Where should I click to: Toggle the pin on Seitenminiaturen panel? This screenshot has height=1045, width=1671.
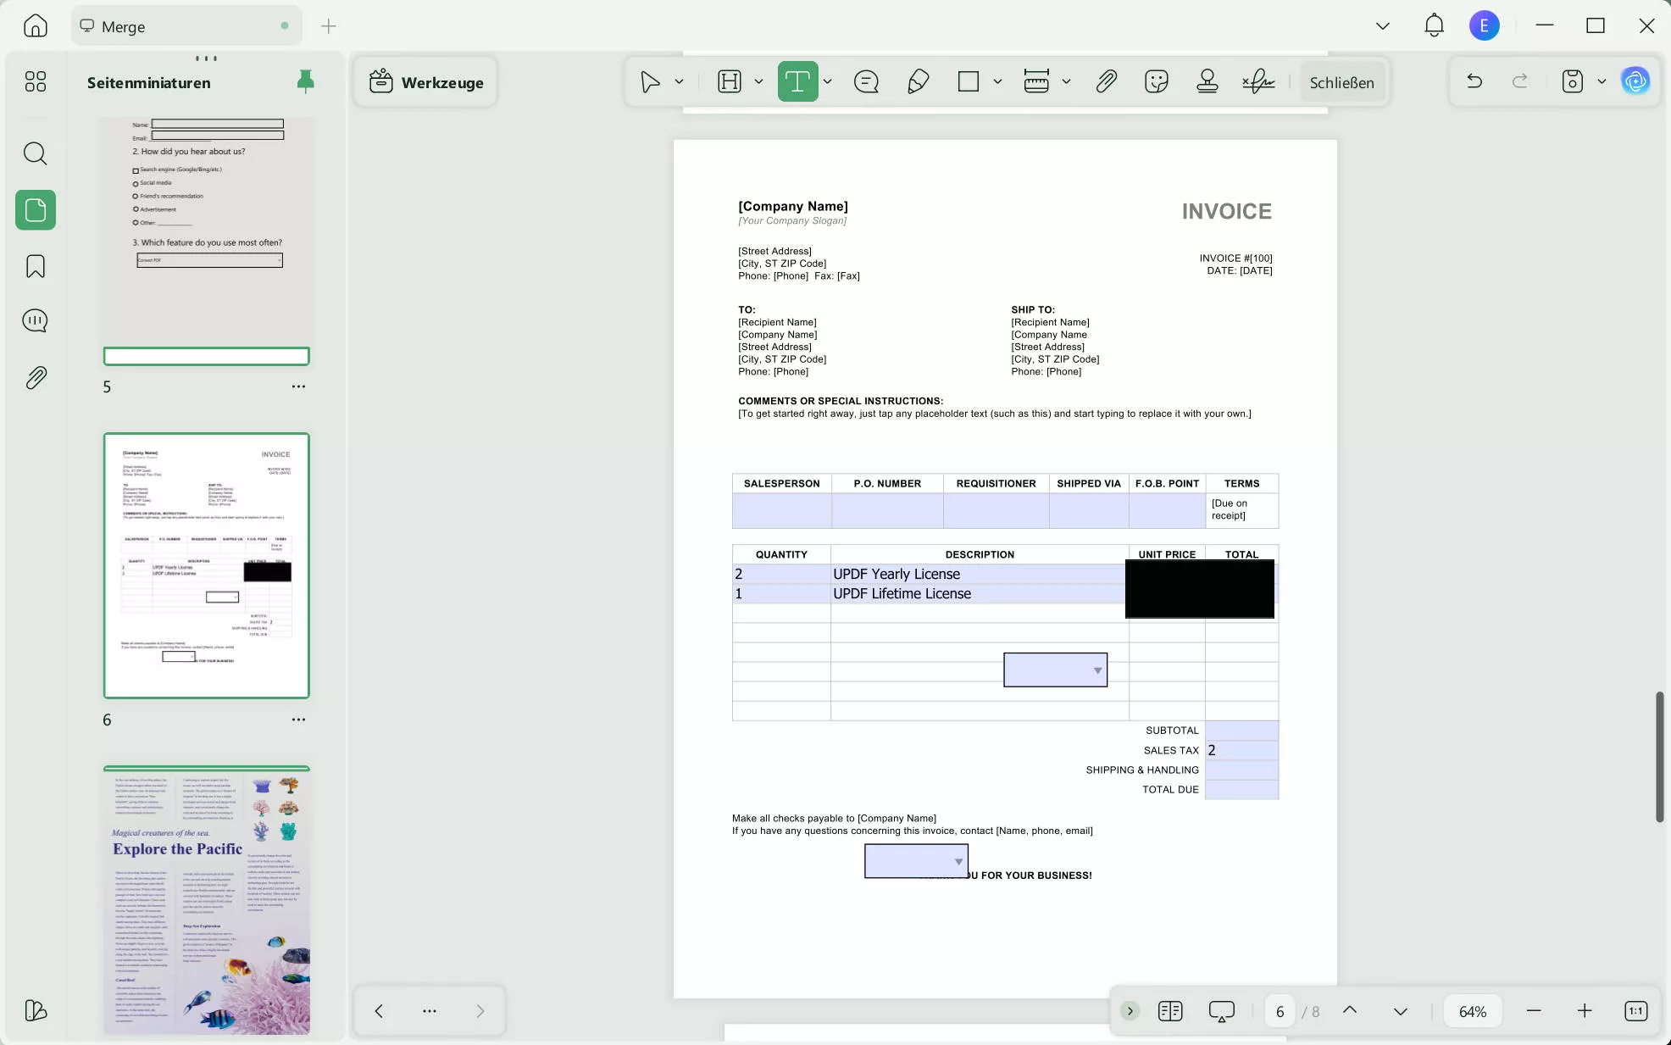point(306,81)
